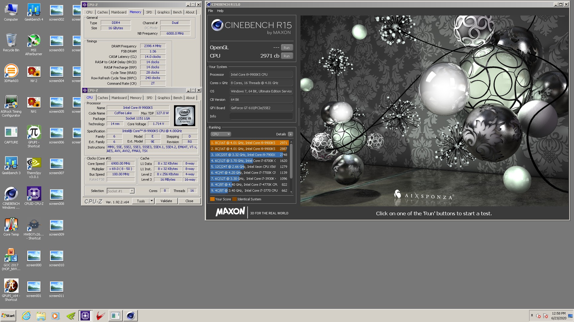This screenshot has width=574, height=322.
Task: Click the CPU-Z Tools button
Action: pos(141,201)
